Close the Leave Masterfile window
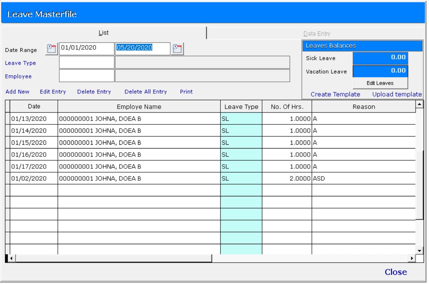429x284 pixels. (x=396, y=272)
